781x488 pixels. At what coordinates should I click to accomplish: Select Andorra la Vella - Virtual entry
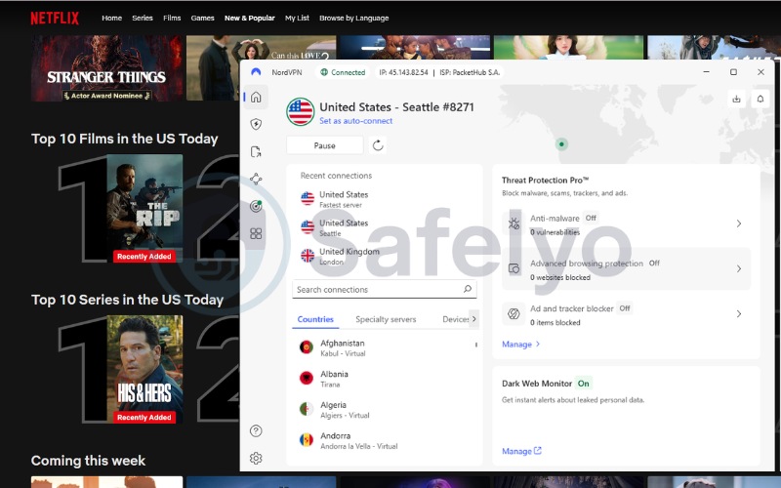384,440
